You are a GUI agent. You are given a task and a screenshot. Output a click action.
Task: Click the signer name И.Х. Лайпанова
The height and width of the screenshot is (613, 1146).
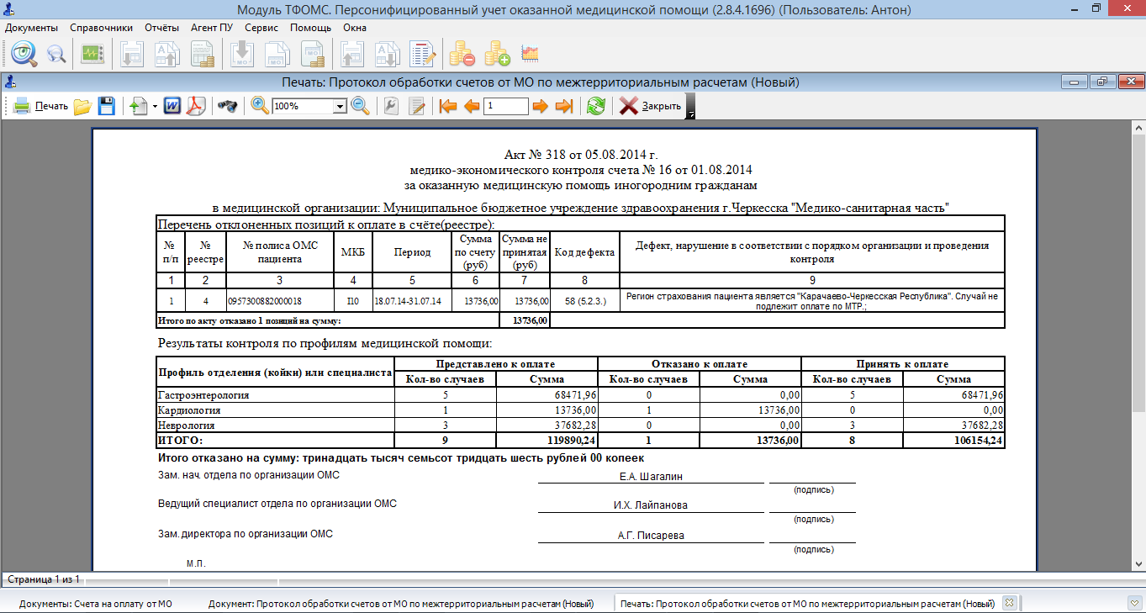click(x=651, y=505)
